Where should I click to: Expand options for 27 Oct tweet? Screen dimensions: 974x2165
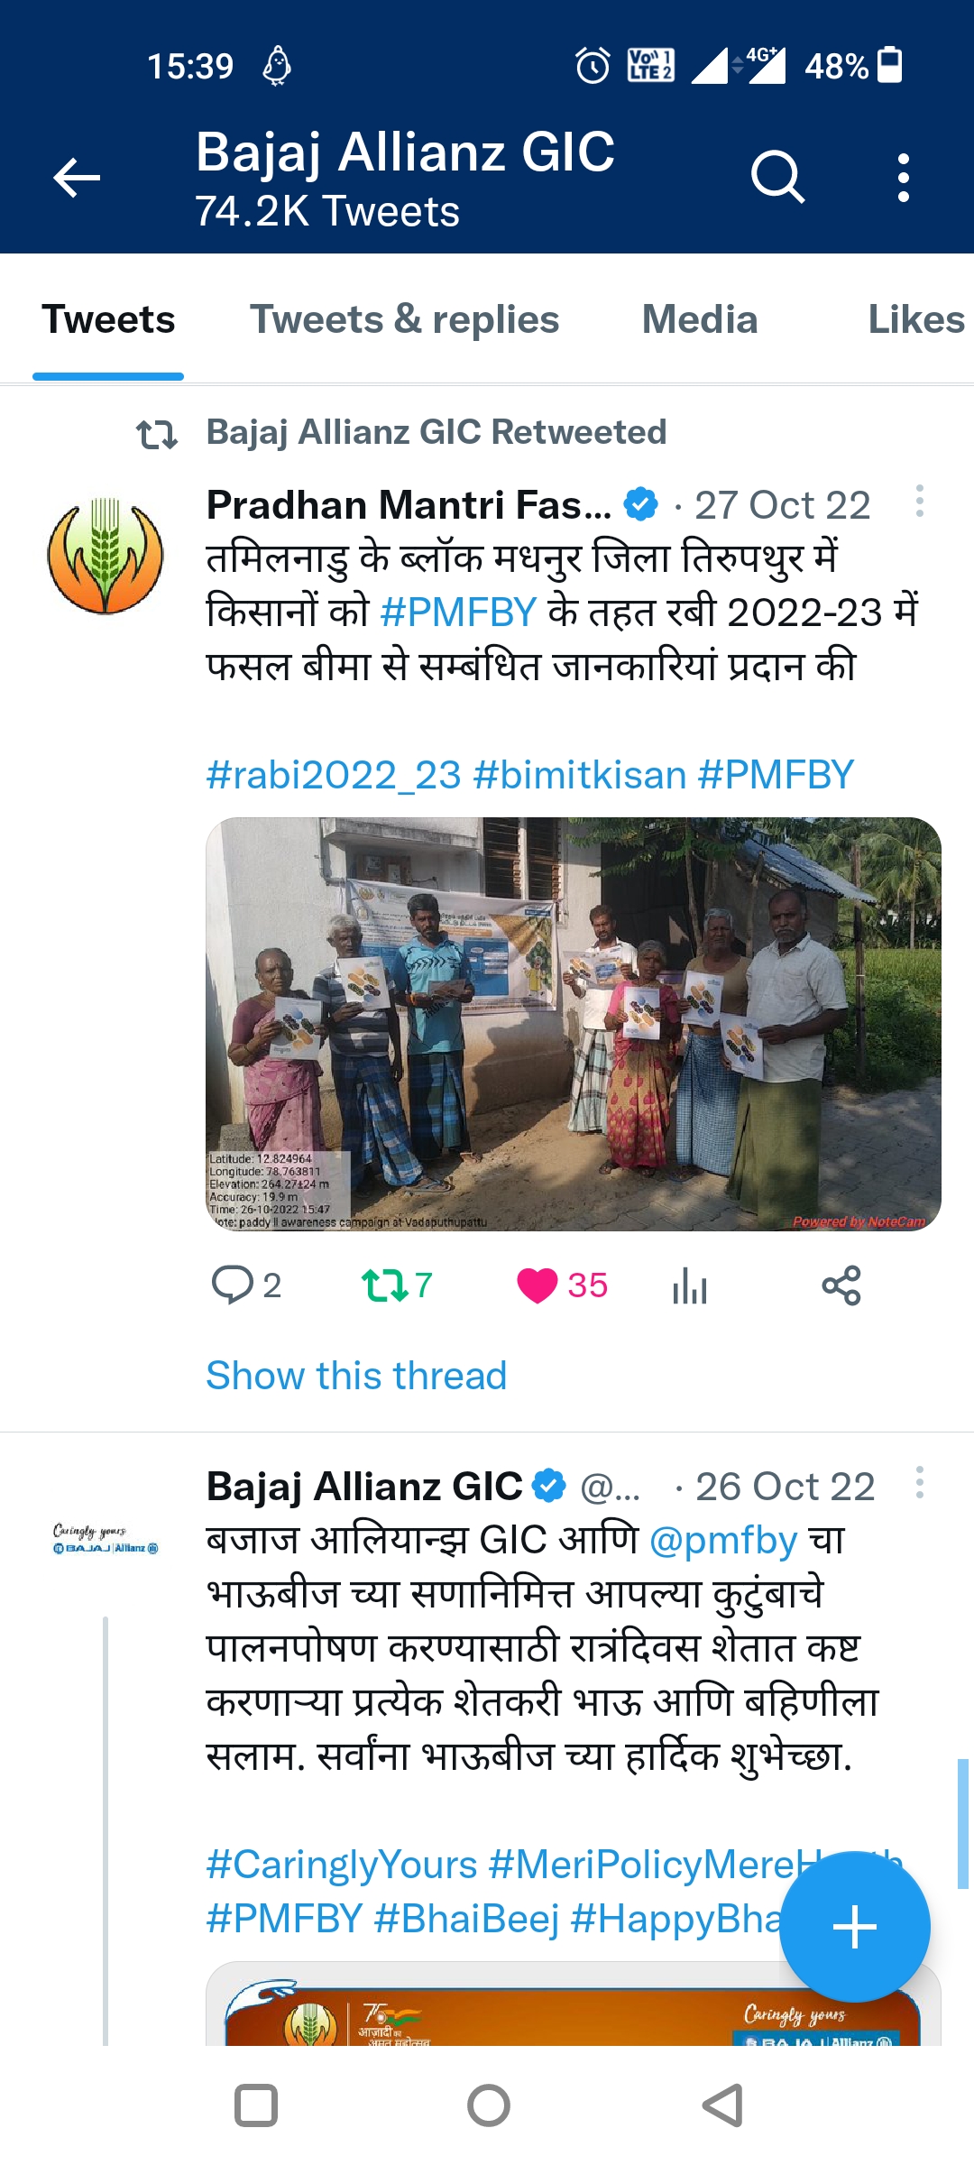[x=919, y=501]
